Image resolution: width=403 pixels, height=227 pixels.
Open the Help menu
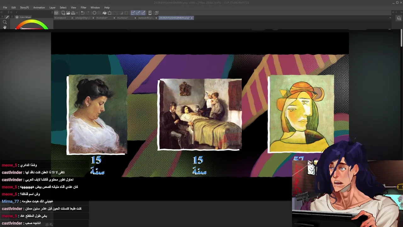(107, 8)
